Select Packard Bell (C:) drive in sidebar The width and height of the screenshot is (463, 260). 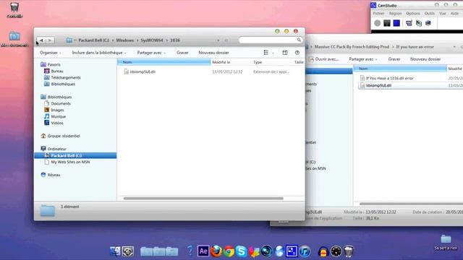tap(75, 155)
